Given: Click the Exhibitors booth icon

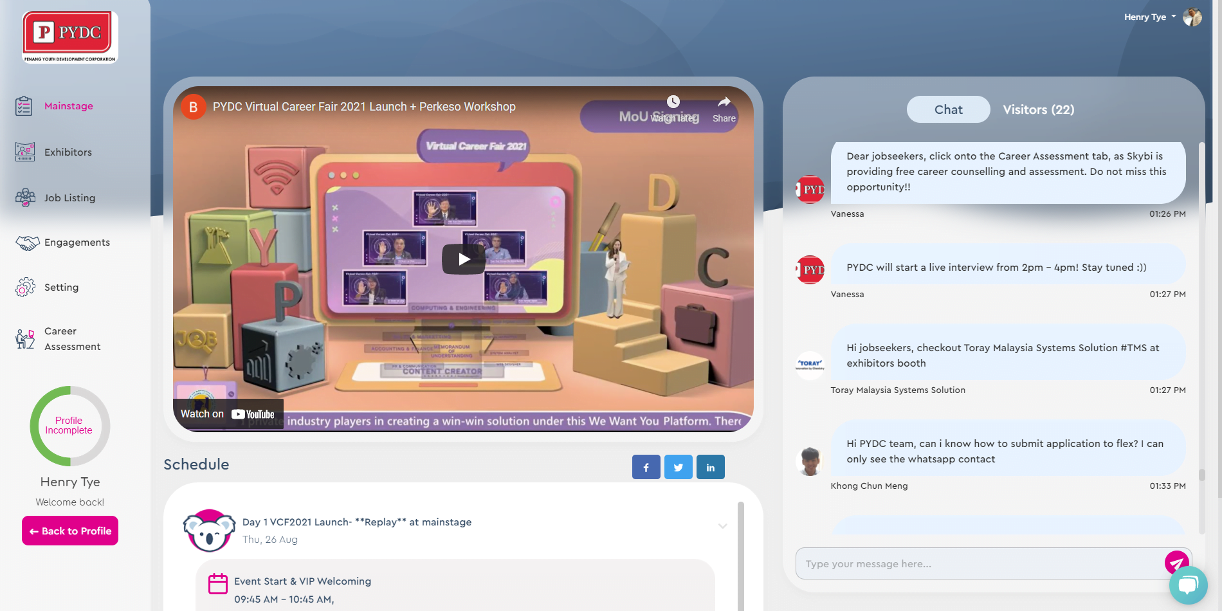Looking at the screenshot, I should click(x=25, y=152).
